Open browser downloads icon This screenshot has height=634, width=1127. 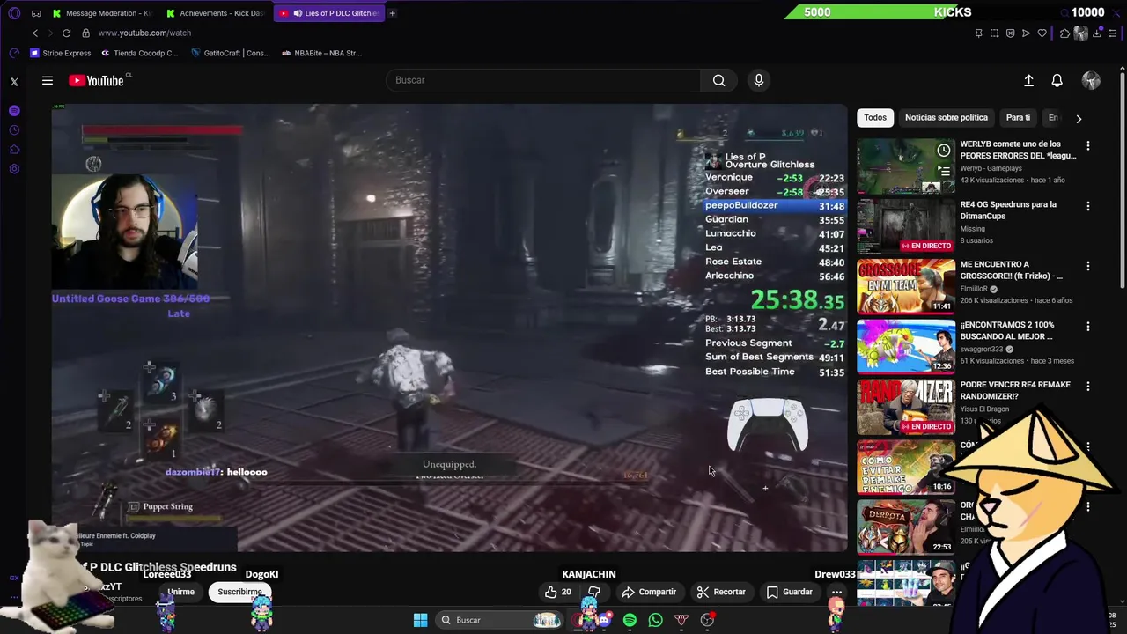click(x=1097, y=33)
